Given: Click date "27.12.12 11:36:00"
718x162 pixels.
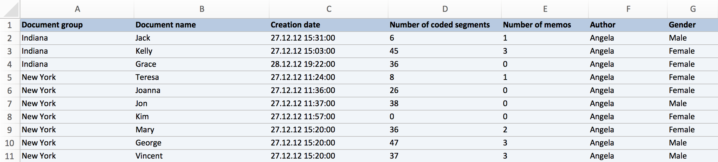Looking at the screenshot, I should click(x=303, y=91).
